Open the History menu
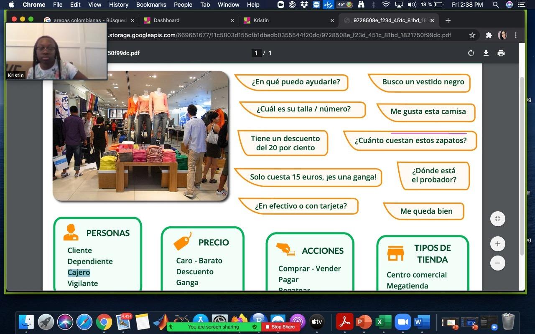This screenshot has height=334, width=535. coord(119,5)
